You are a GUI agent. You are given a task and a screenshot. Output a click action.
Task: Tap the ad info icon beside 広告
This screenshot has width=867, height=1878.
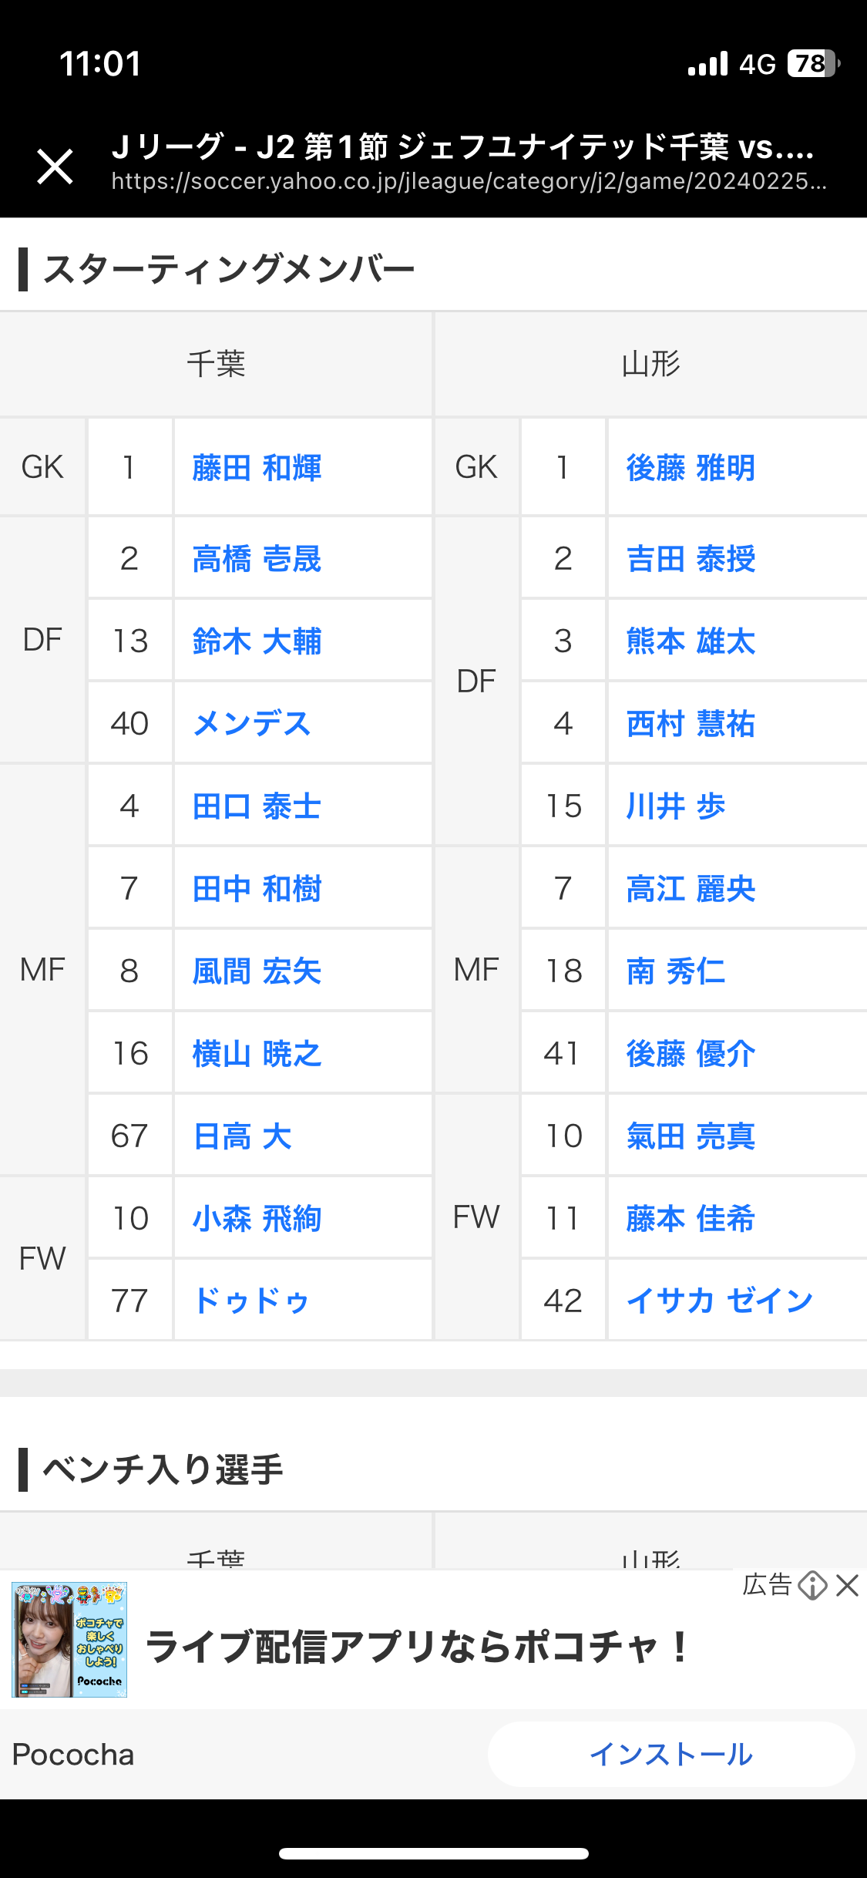[812, 1586]
